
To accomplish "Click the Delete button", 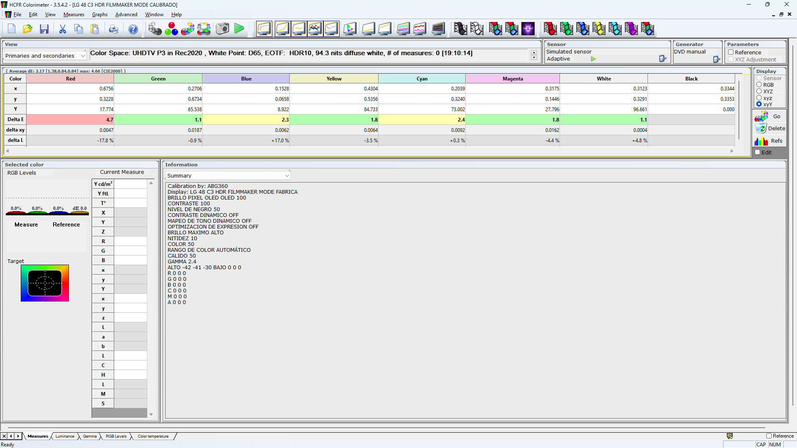I will (770, 129).
